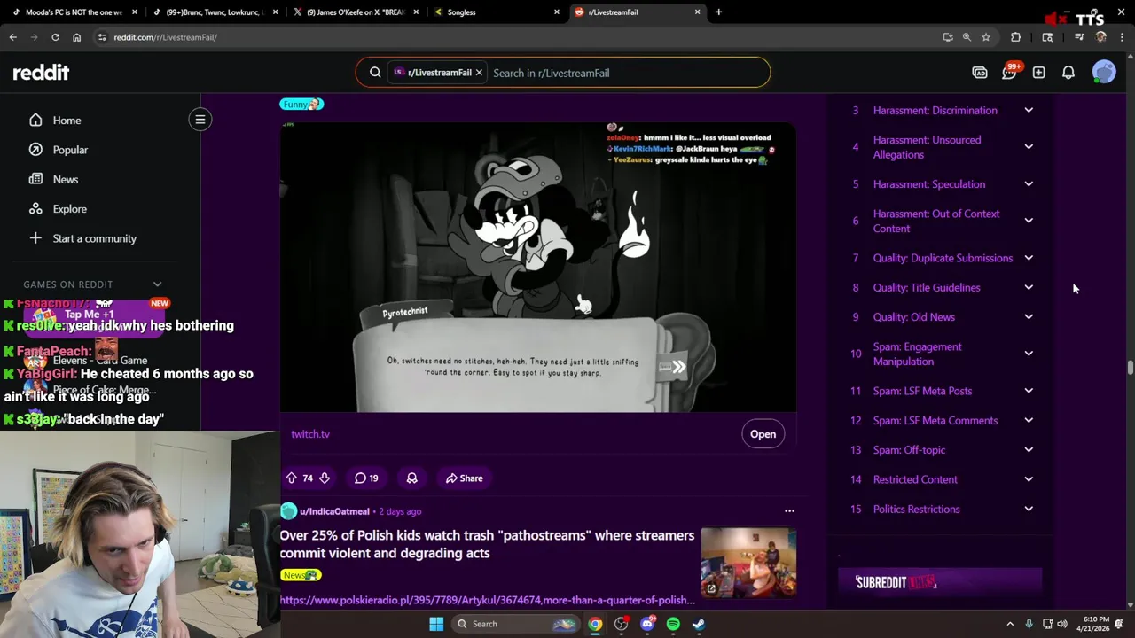This screenshot has height=638, width=1135.
Task: Open a new browser tab
Action: (x=718, y=12)
